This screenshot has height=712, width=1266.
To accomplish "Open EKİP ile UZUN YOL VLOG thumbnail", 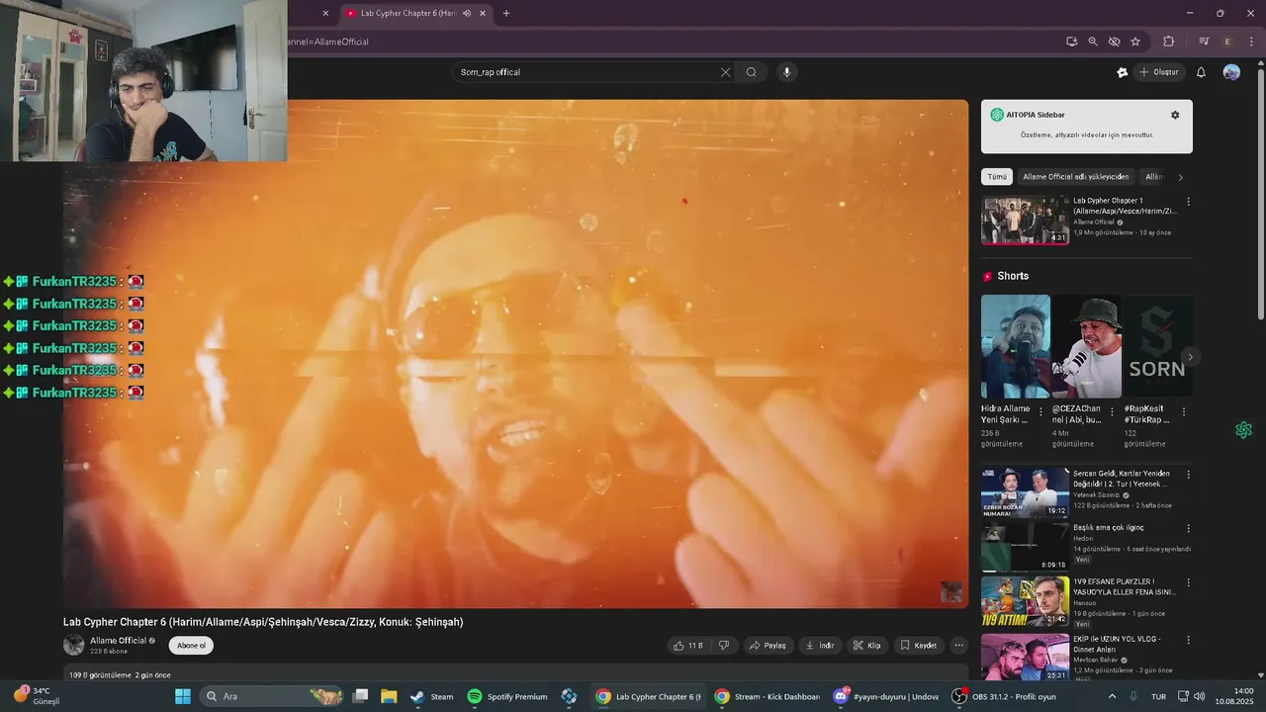I will click(1025, 657).
